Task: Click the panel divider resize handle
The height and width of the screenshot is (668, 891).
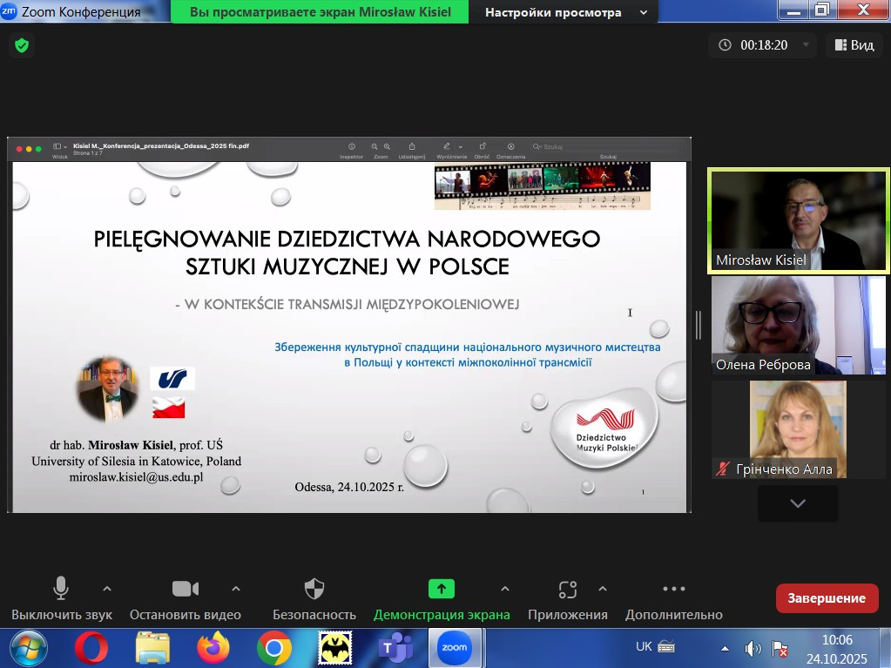Action: [699, 324]
